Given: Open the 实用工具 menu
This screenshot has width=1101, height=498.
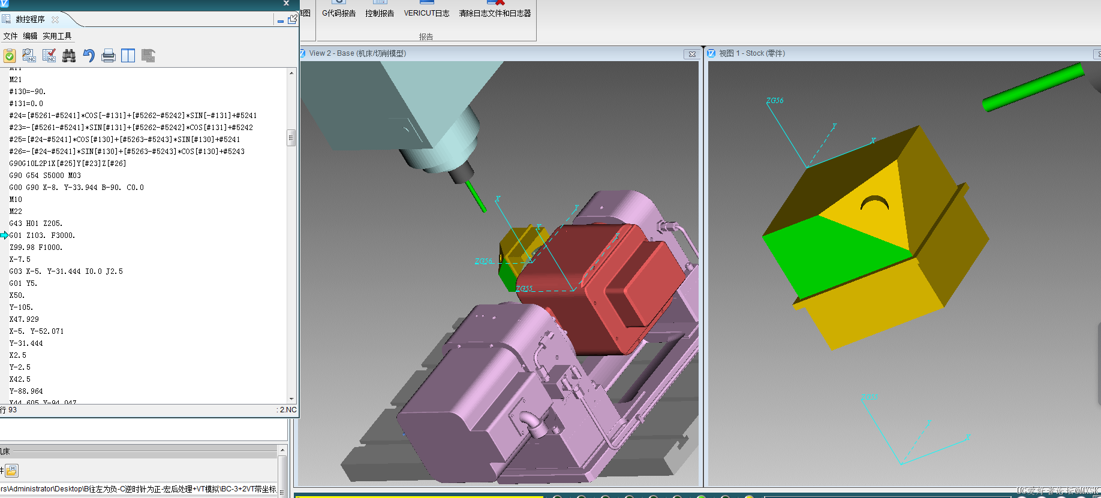Looking at the screenshot, I should [57, 36].
